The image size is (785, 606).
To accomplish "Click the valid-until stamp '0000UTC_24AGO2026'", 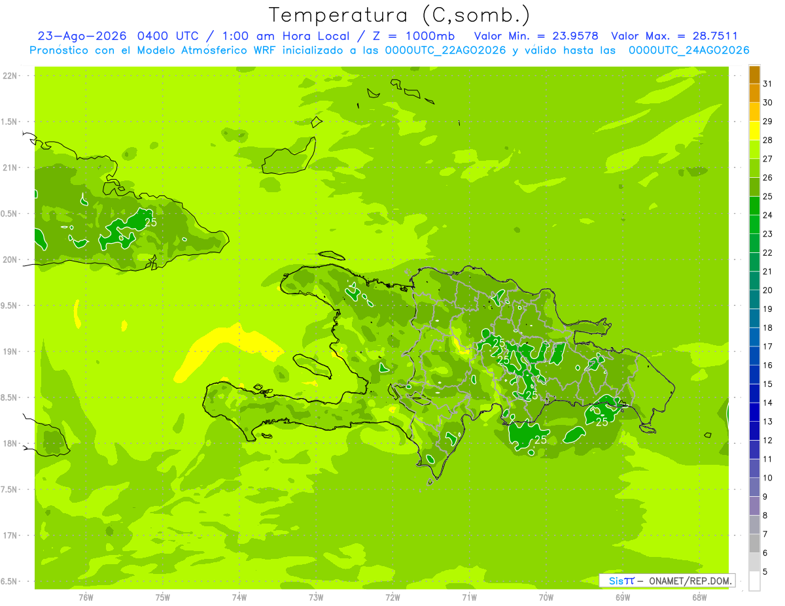I will pos(689,50).
